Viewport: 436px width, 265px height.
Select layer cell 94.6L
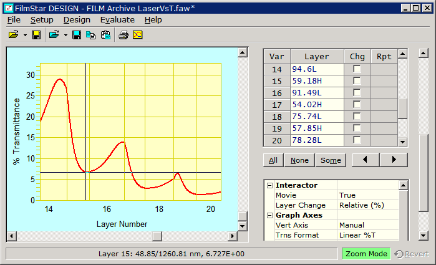point(317,69)
